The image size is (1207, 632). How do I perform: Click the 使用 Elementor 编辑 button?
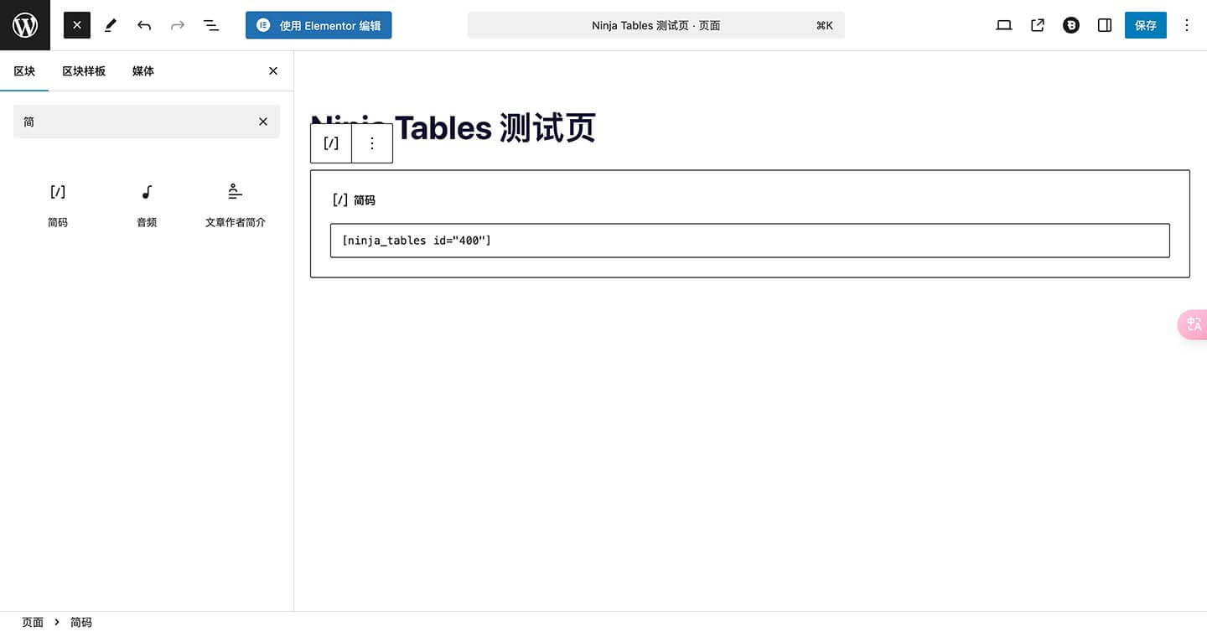pyautogui.click(x=319, y=25)
